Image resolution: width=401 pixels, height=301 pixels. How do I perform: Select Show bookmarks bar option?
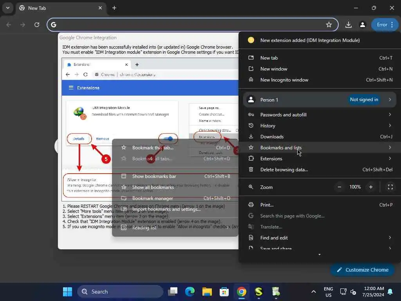(x=175, y=176)
